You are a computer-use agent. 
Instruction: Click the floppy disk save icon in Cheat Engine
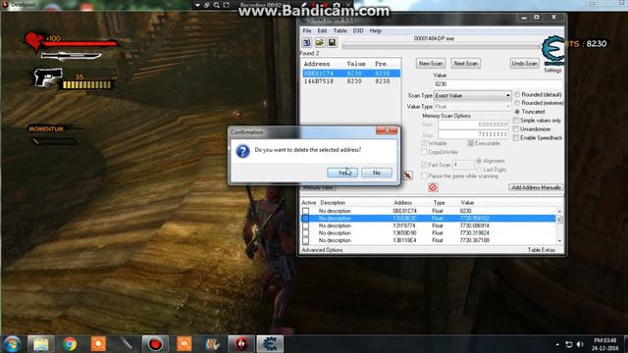332,42
